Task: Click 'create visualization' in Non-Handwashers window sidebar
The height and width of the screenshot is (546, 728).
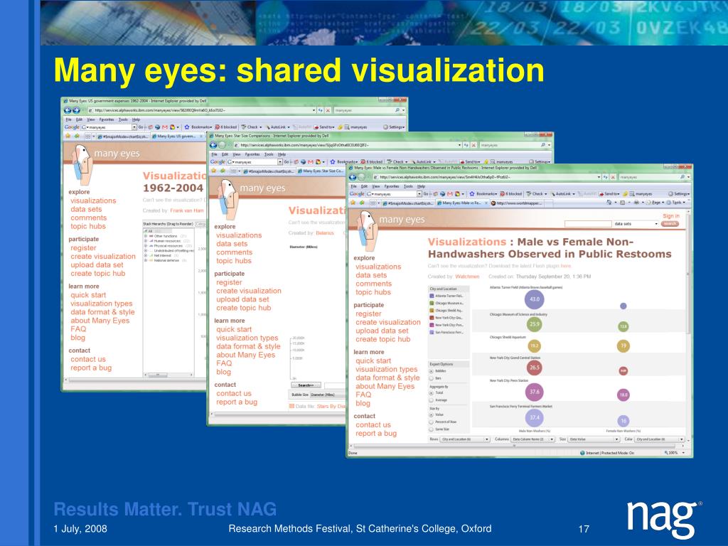Action: click(x=388, y=322)
